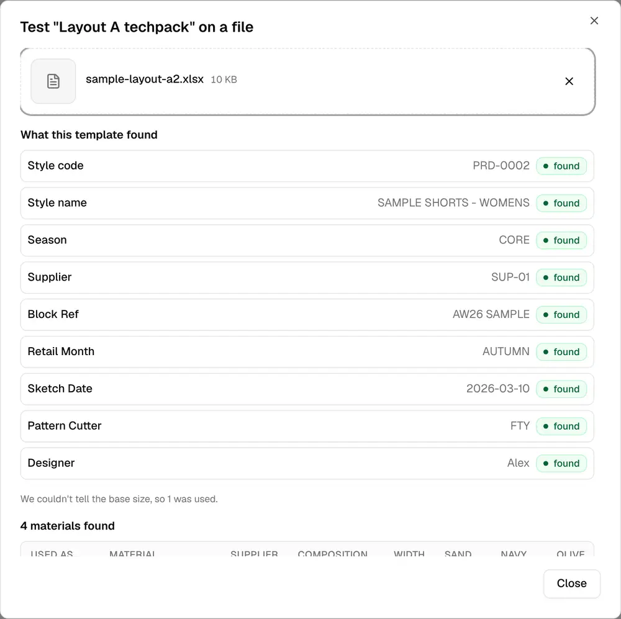Click the Block Ref label
The width and height of the screenshot is (621, 619).
click(53, 314)
